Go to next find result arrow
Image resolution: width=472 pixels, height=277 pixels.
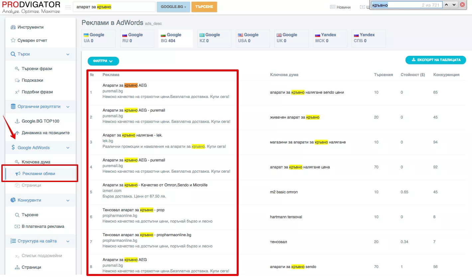pyautogui.click(x=454, y=5)
